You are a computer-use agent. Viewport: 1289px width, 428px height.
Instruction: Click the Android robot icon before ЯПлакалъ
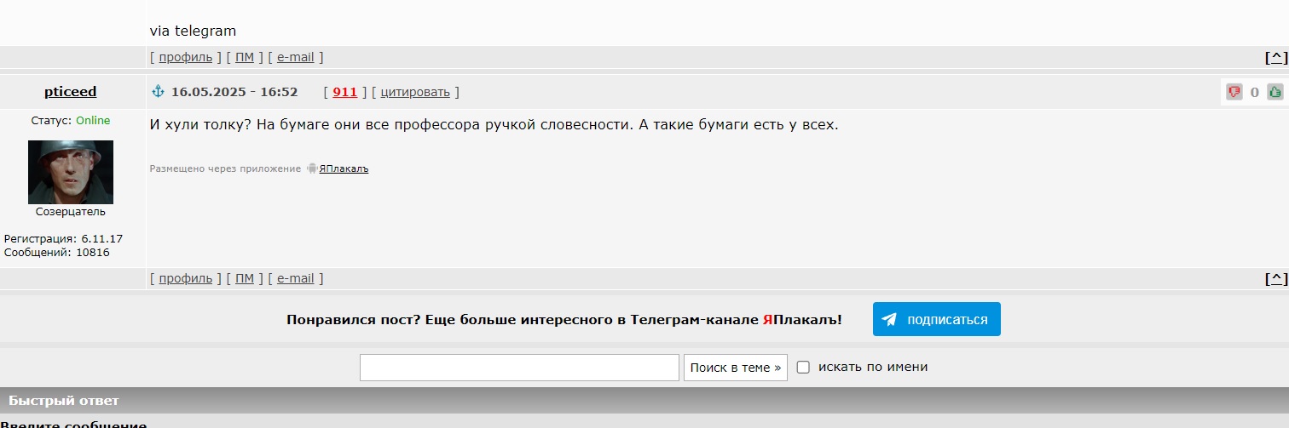coord(312,168)
